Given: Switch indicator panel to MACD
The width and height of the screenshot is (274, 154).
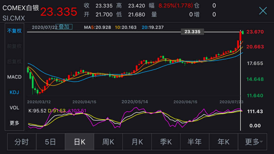Looking at the screenshot, I should [x=14, y=77].
